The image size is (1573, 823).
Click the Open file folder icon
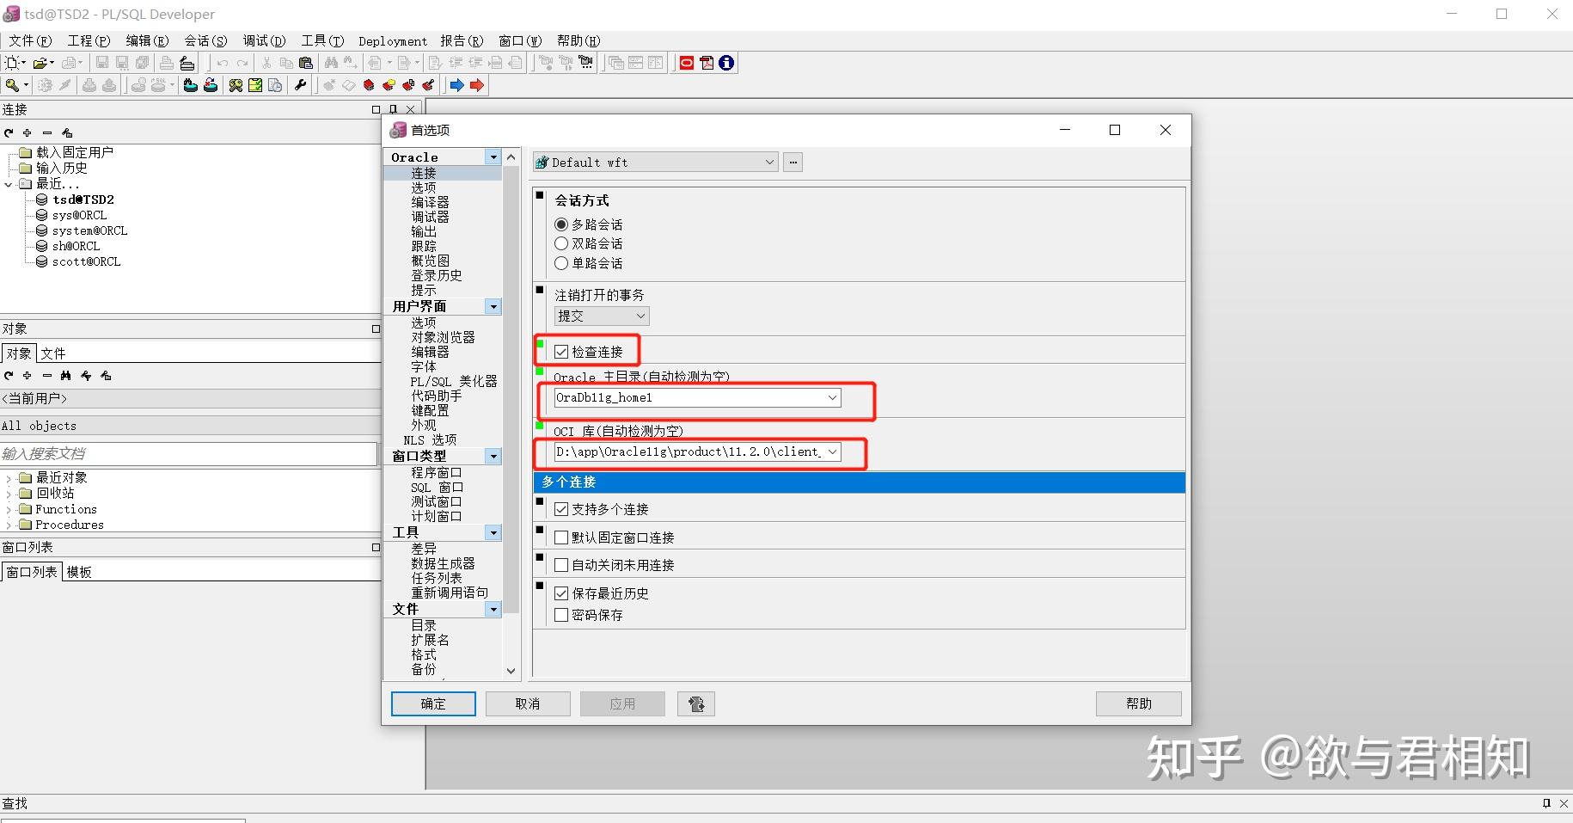click(x=40, y=63)
